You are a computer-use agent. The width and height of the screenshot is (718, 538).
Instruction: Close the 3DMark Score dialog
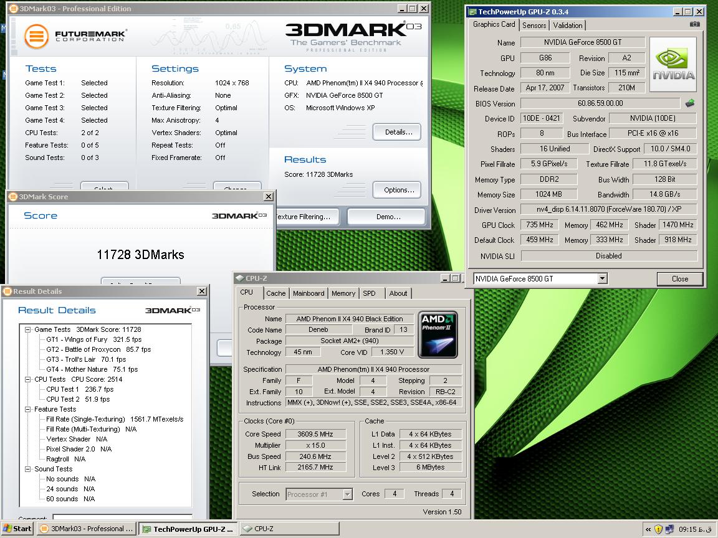[269, 197]
